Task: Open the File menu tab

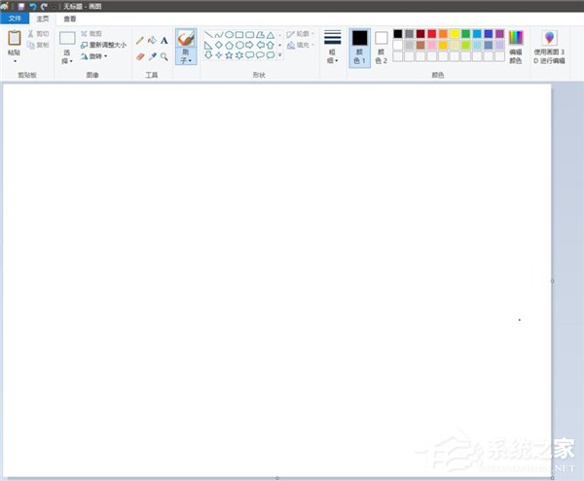Action: click(15, 18)
